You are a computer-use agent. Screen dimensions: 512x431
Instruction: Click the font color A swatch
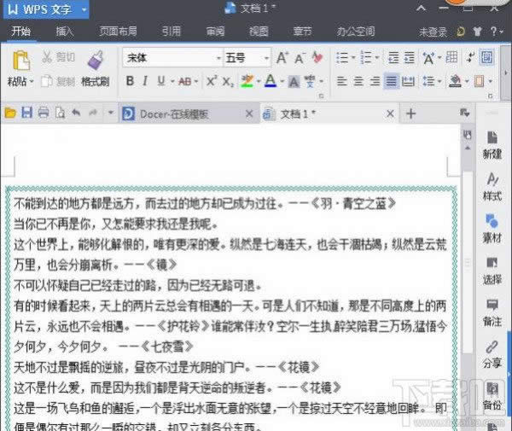tap(270, 81)
